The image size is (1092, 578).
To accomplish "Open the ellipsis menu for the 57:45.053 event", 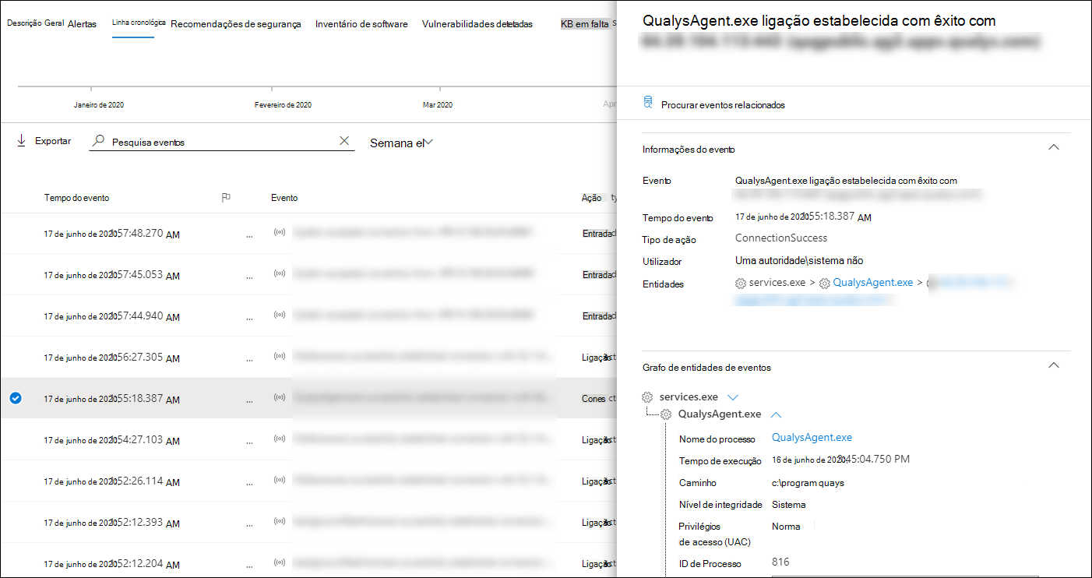I will (x=249, y=276).
